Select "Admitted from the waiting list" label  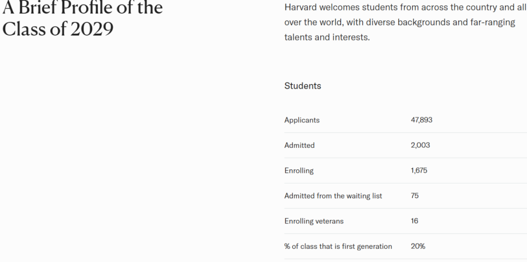click(x=333, y=196)
